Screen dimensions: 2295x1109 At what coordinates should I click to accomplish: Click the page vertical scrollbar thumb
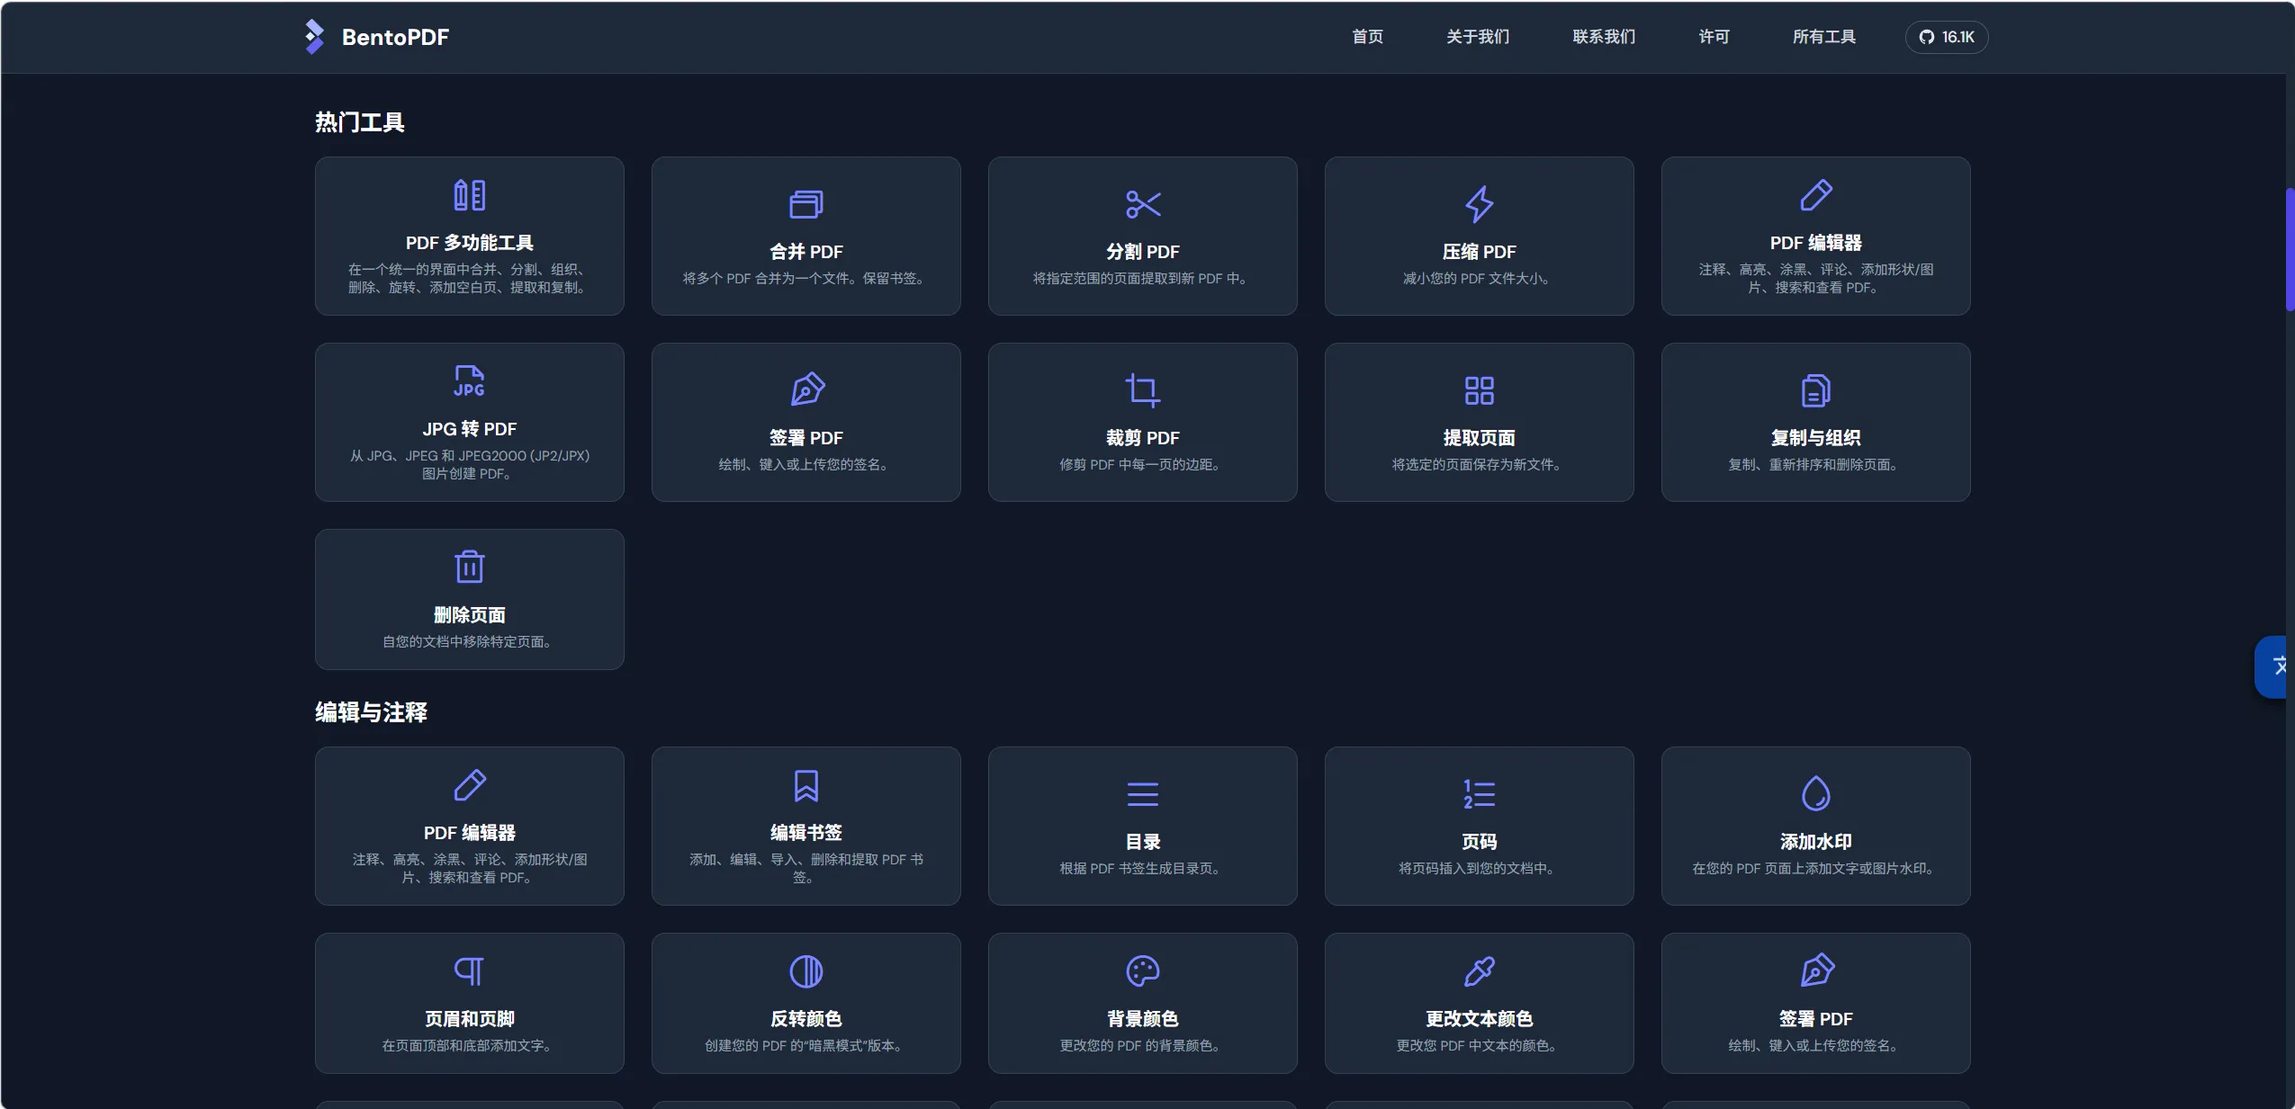tap(2290, 249)
